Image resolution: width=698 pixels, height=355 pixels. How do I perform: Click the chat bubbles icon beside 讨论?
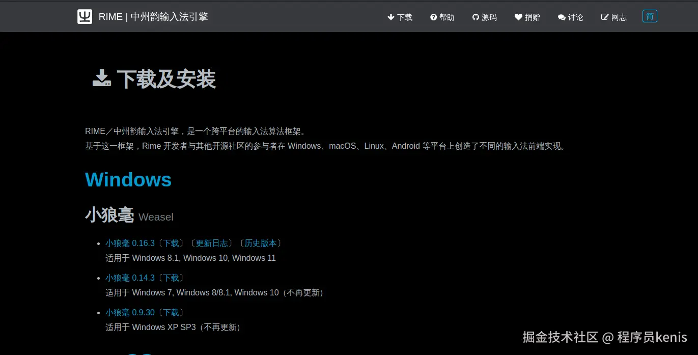pyautogui.click(x=562, y=17)
